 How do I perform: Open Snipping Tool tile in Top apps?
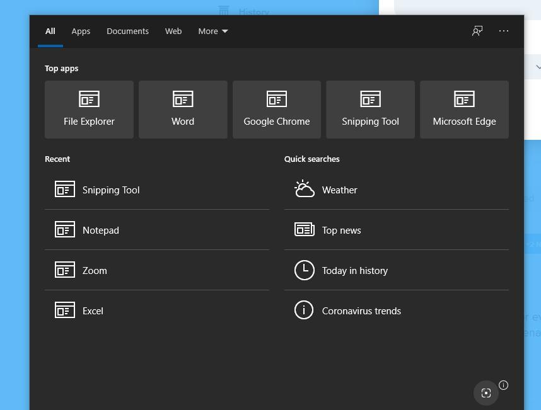(x=370, y=109)
